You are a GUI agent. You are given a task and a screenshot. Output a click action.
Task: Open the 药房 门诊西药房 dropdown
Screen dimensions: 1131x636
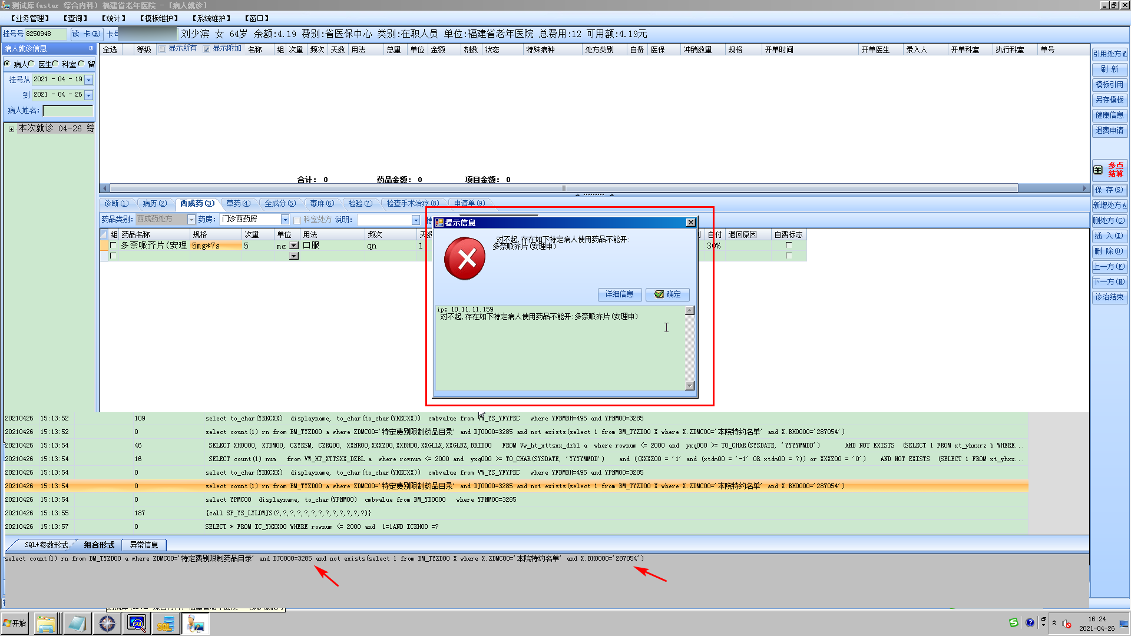285,220
